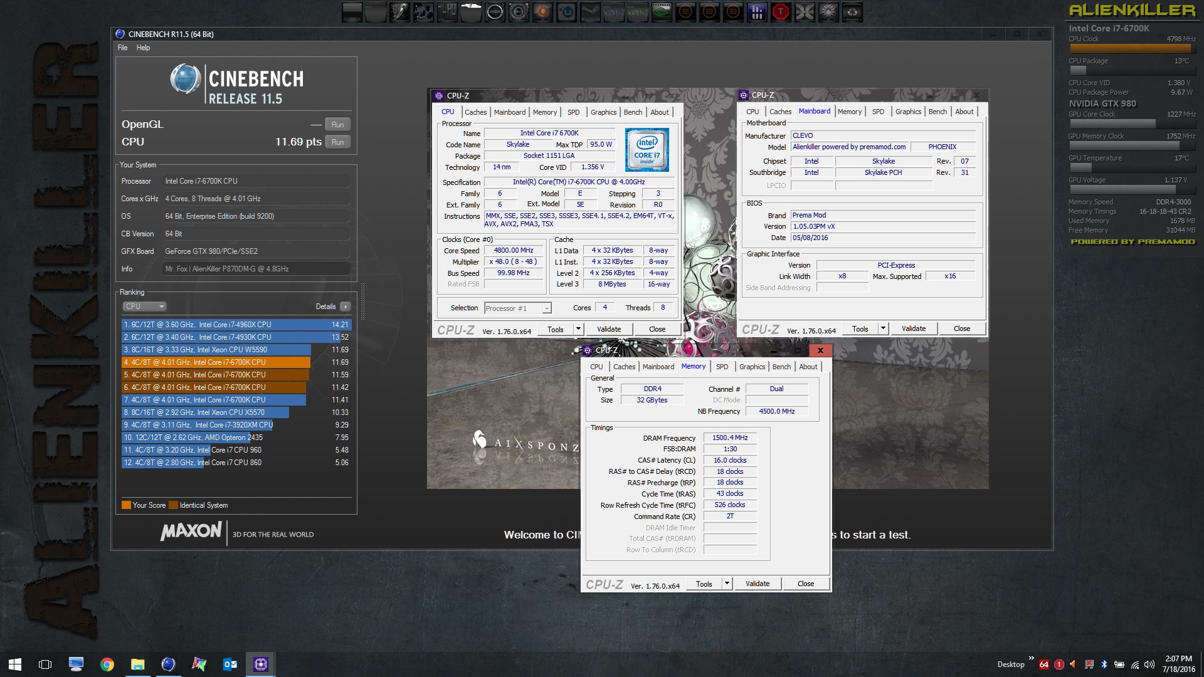This screenshot has width=1204, height=677.
Task: Open the recycle bin dock icon
Action: [852, 11]
